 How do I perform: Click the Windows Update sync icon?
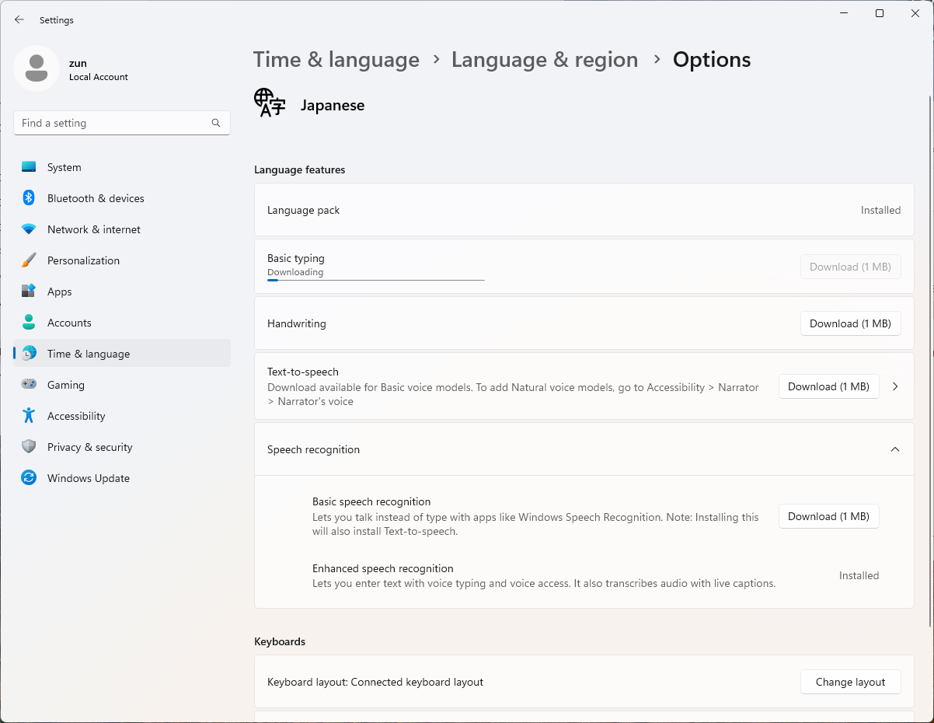pyautogui.click(x=29, y=478)
